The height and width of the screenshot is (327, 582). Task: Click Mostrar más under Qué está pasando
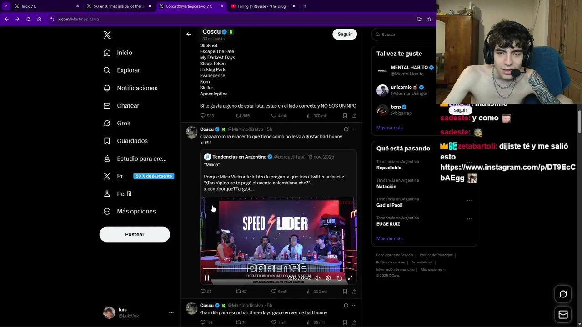coord(389,238)
